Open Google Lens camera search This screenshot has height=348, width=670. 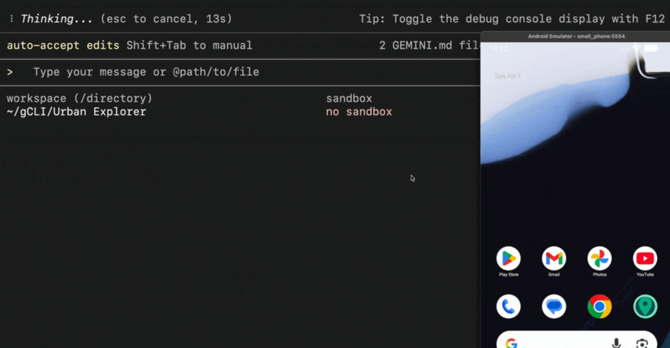click(x=642, y=343)
